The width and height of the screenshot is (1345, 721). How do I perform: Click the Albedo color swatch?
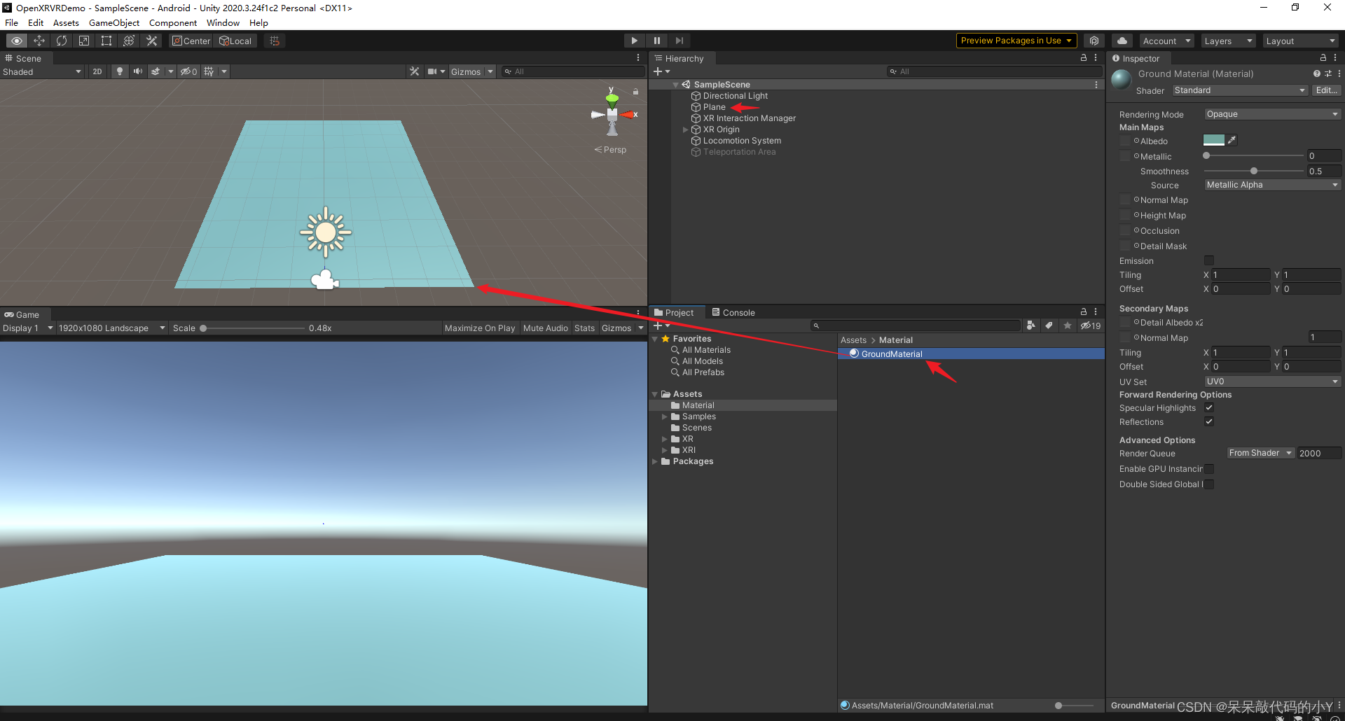tap(1213, 140)
